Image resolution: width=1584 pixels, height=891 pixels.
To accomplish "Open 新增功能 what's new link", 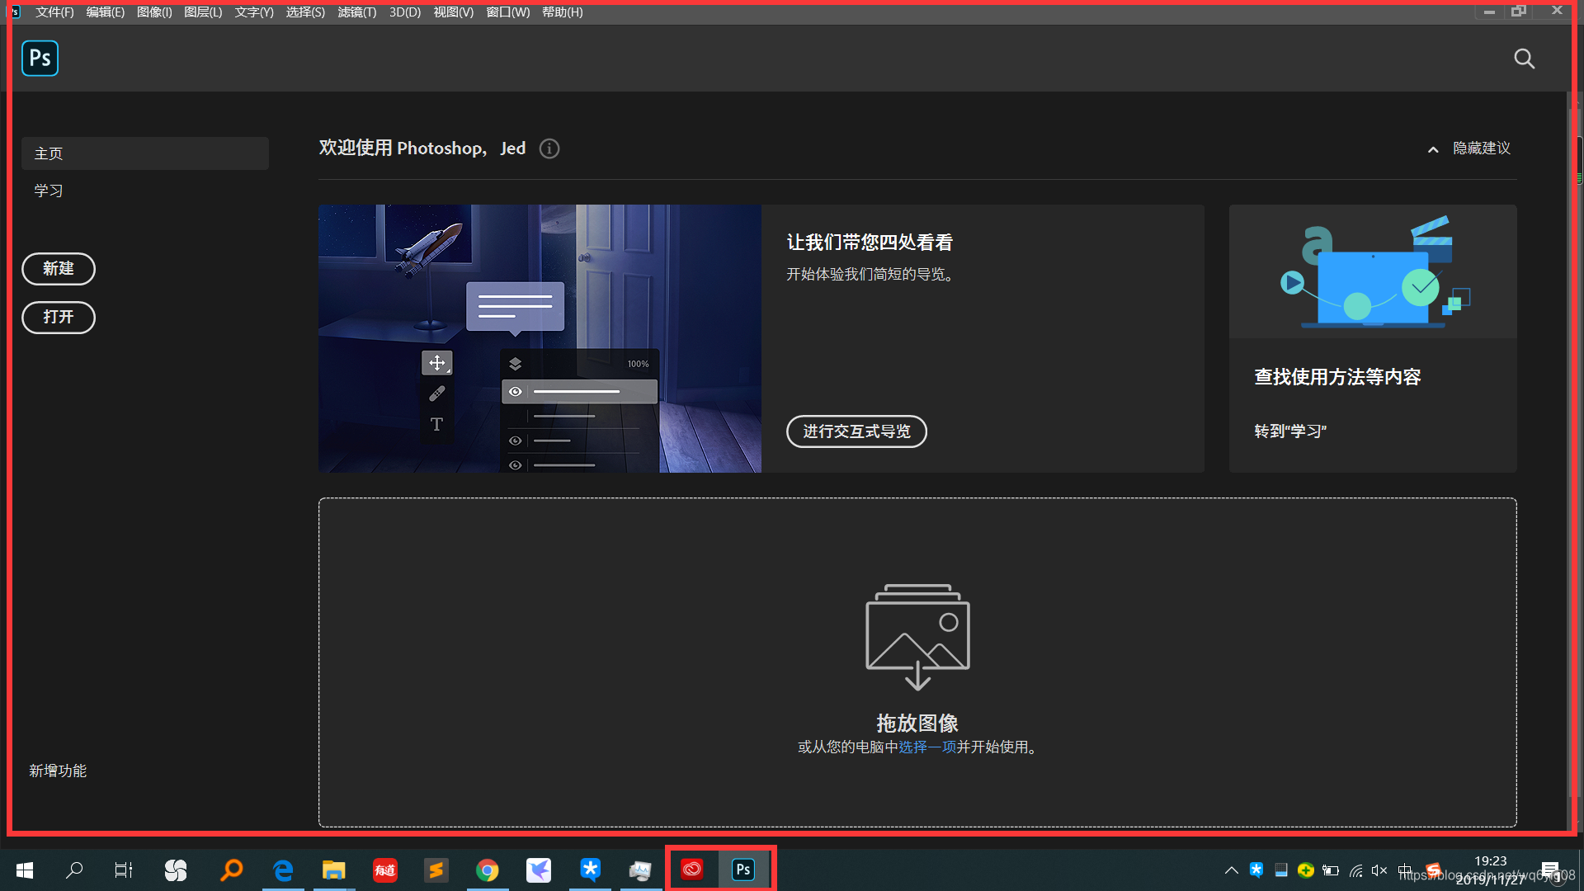I will pos(58,771).
